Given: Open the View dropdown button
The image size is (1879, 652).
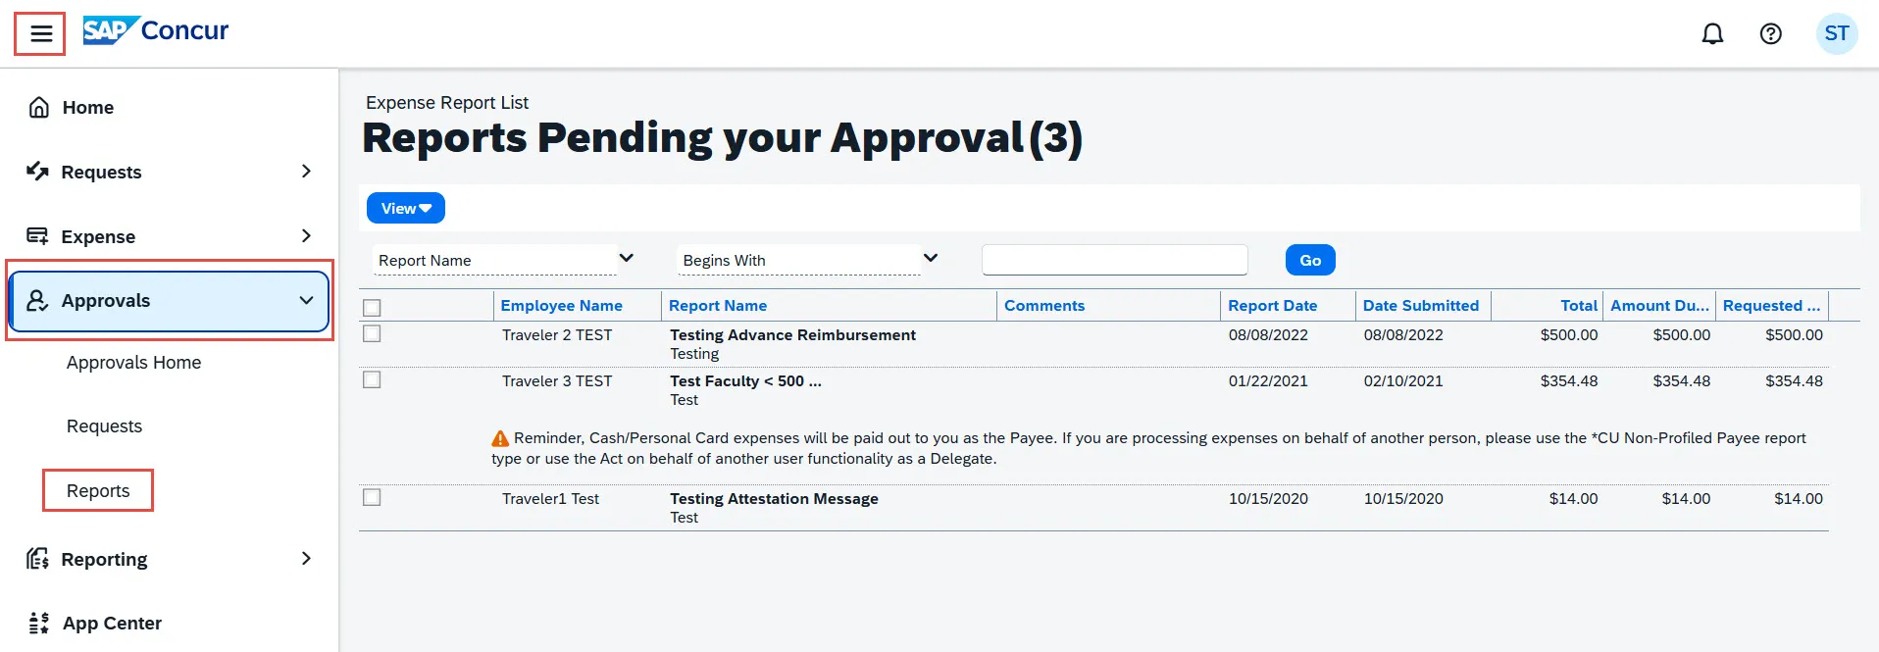Looking at the screenshot, I should (x=406, y=208).
